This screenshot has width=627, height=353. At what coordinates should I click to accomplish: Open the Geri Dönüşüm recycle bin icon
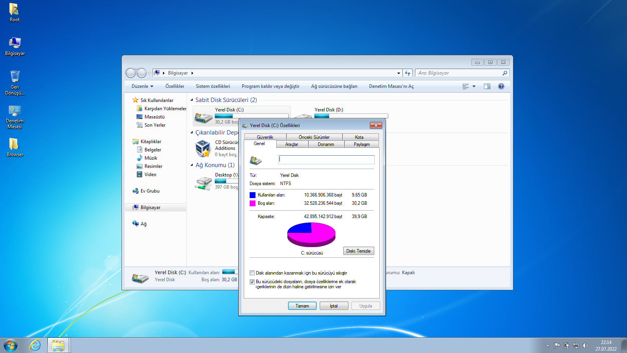click(x=15, y=77)
